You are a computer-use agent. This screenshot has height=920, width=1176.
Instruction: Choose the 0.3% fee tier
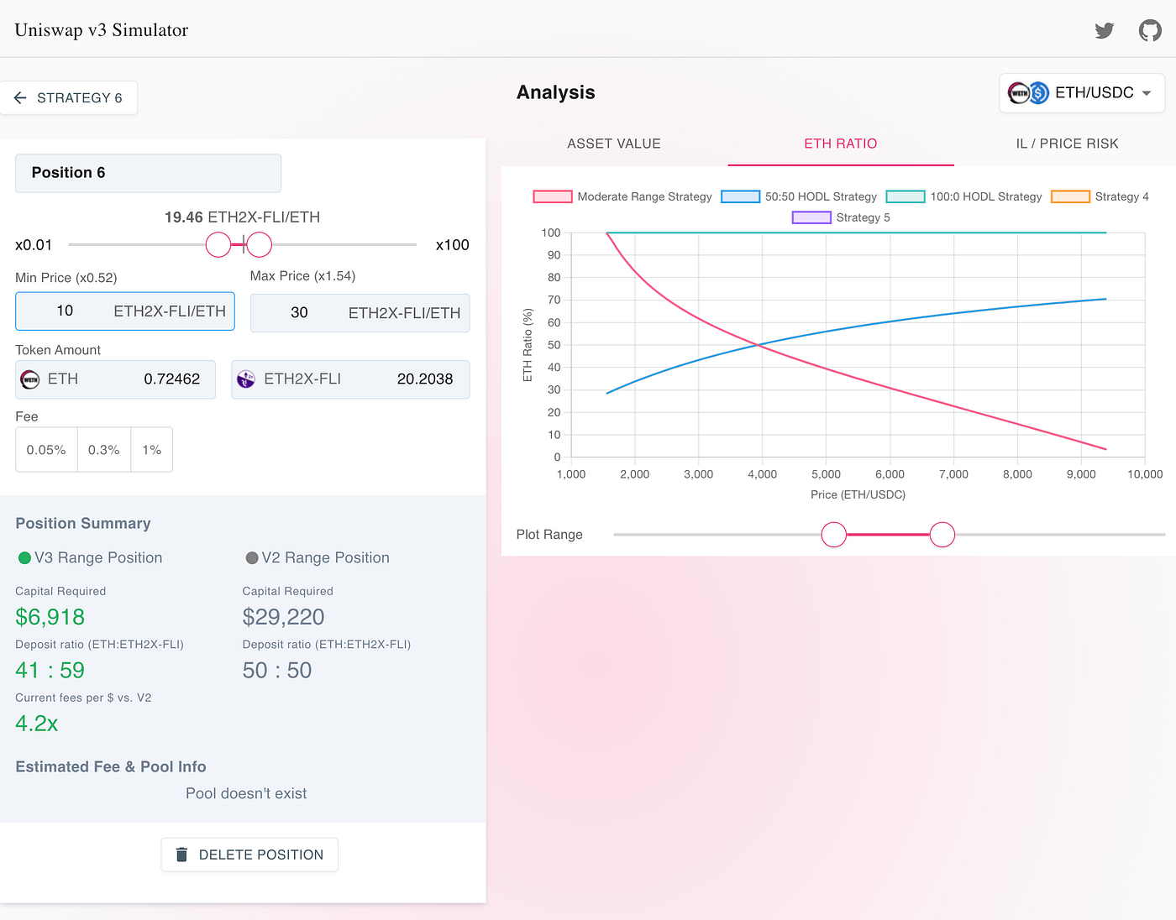(x=104, y=450)
